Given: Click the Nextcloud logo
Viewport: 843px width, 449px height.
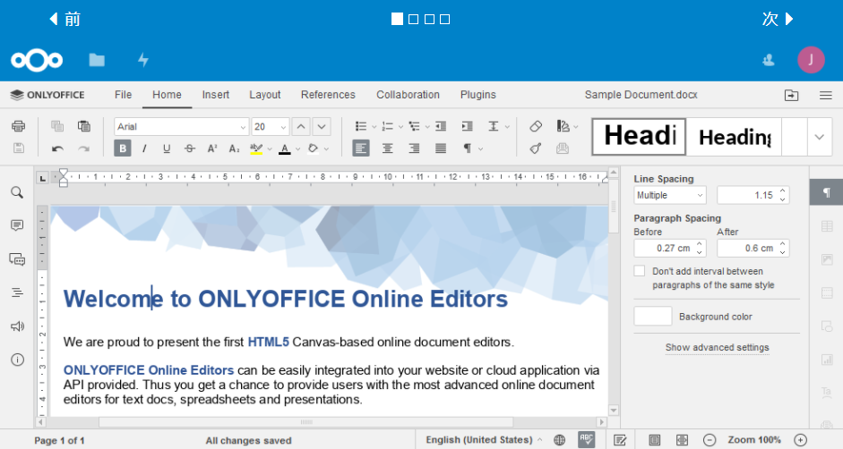Looking at the screenshot, I should (x=37, y=60).
